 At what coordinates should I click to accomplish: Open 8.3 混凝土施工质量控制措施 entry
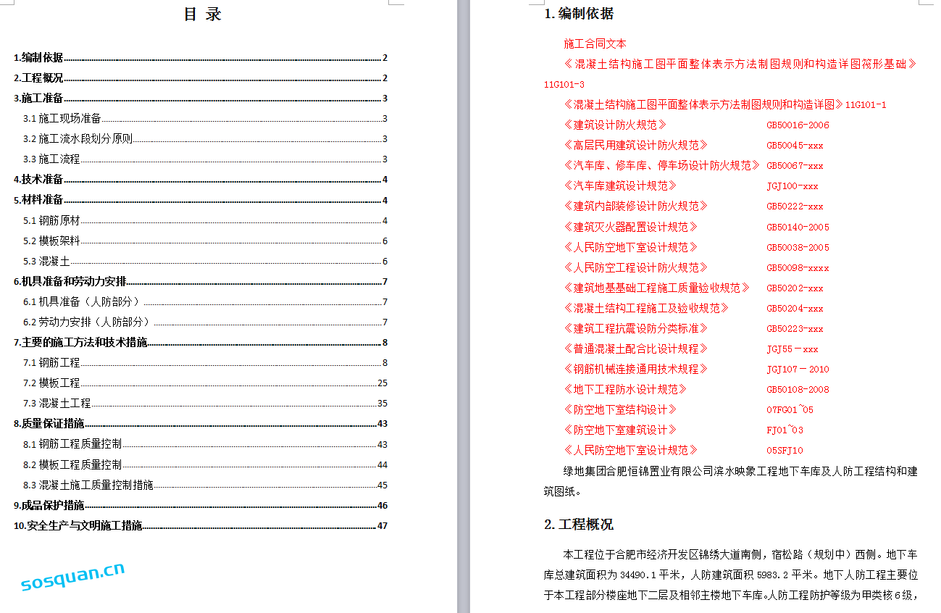coord(88,485)
